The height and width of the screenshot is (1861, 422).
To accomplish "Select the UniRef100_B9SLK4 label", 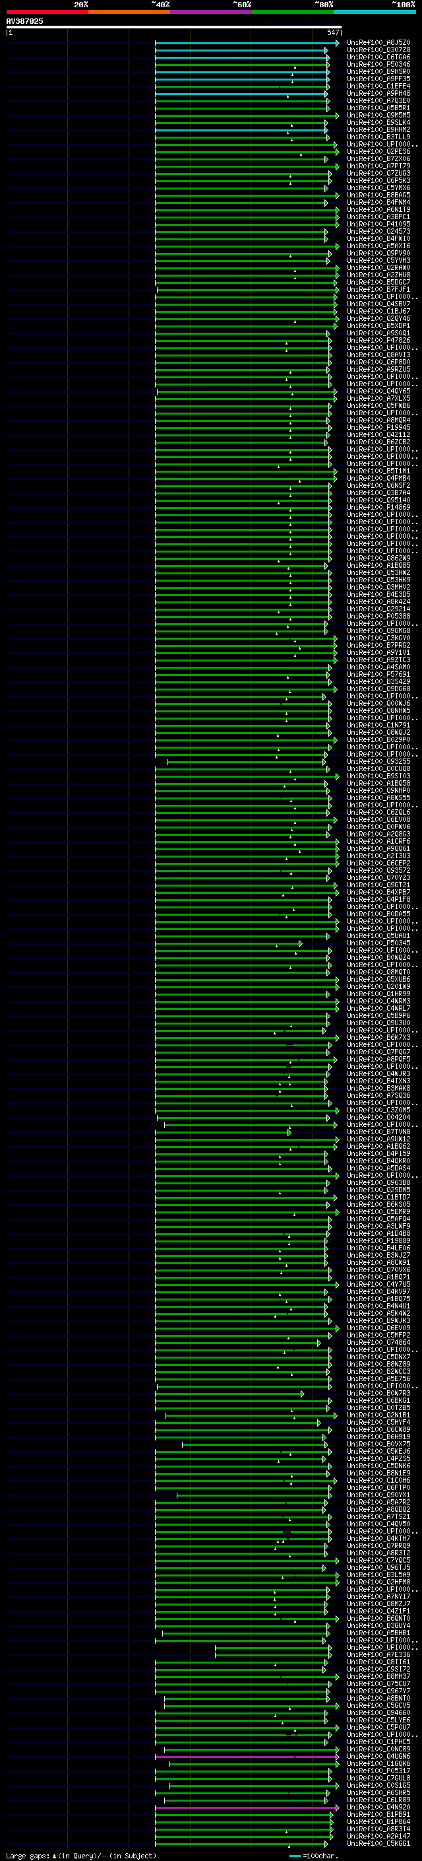I will [378, 122].
